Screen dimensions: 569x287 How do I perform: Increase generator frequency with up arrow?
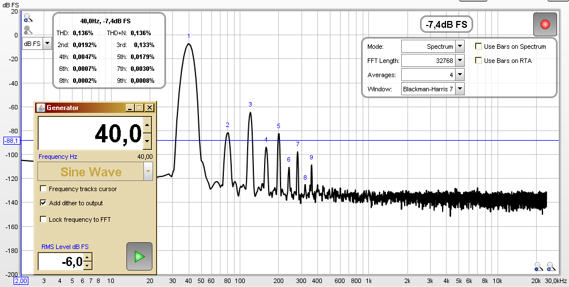147,126
